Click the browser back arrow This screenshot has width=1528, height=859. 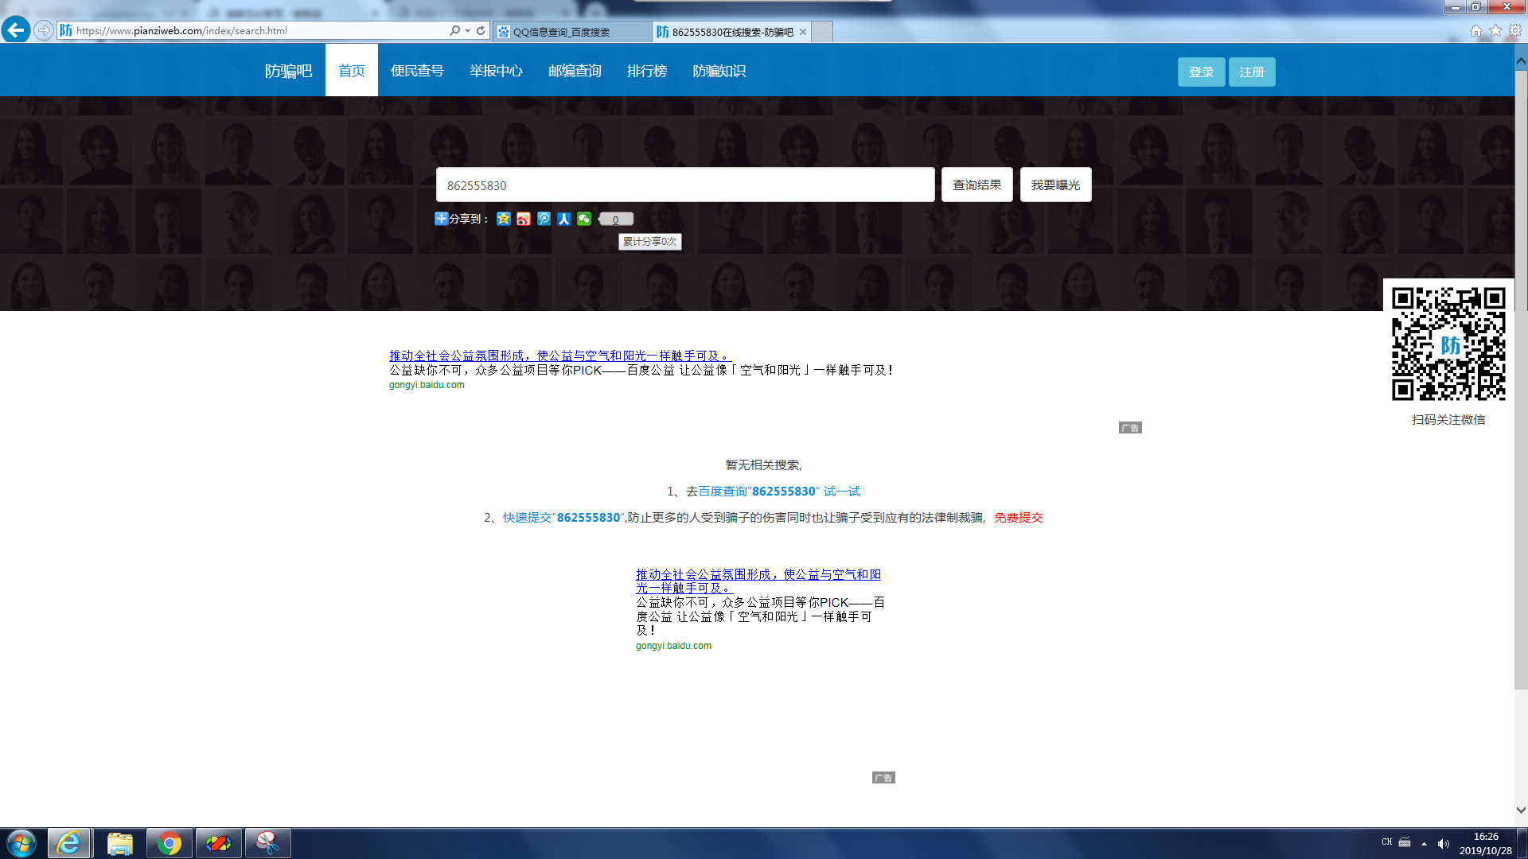(x=15, y=30)
